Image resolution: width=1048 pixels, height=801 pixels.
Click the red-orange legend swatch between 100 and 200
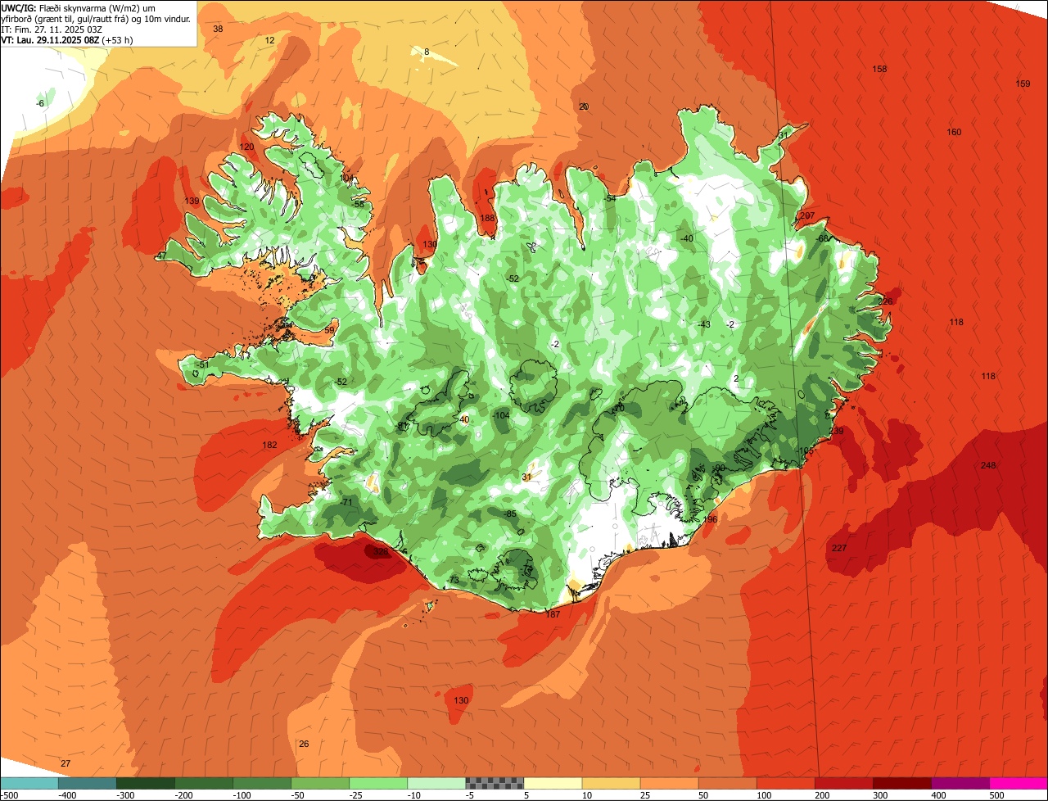pyautogui.click(x=786, y=783)
